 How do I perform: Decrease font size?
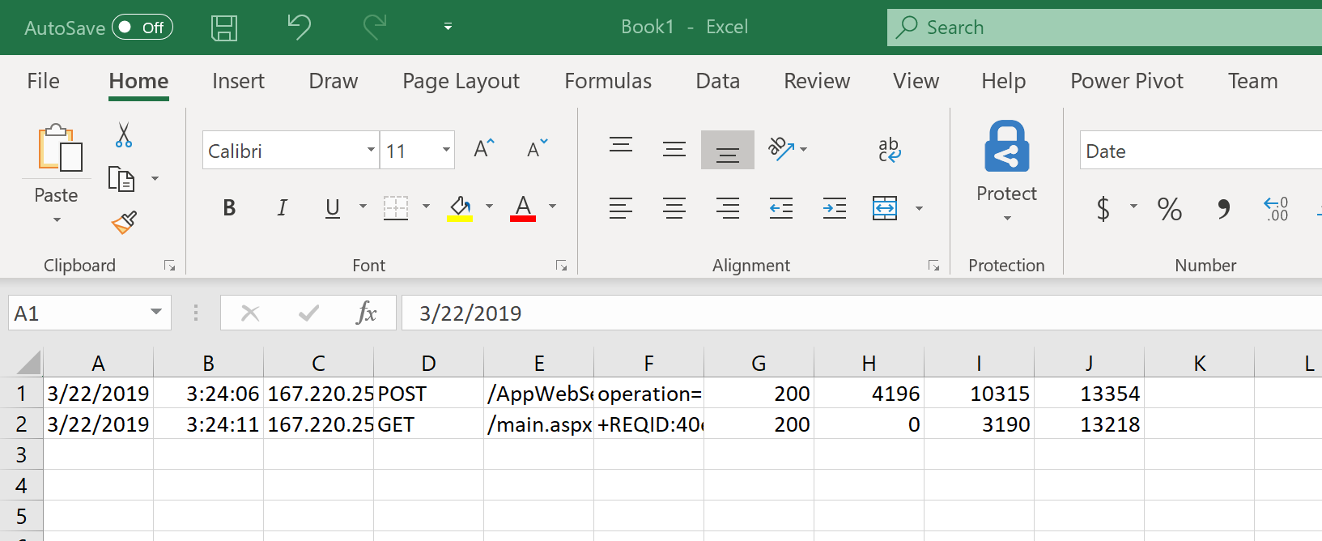click(538, 149)
